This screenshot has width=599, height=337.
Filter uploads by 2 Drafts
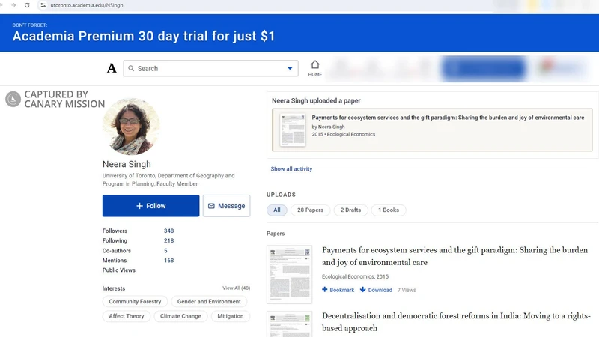[x=350, y=210]
